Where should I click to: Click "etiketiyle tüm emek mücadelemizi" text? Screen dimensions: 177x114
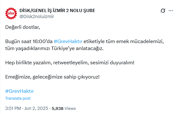click(124, 41)
